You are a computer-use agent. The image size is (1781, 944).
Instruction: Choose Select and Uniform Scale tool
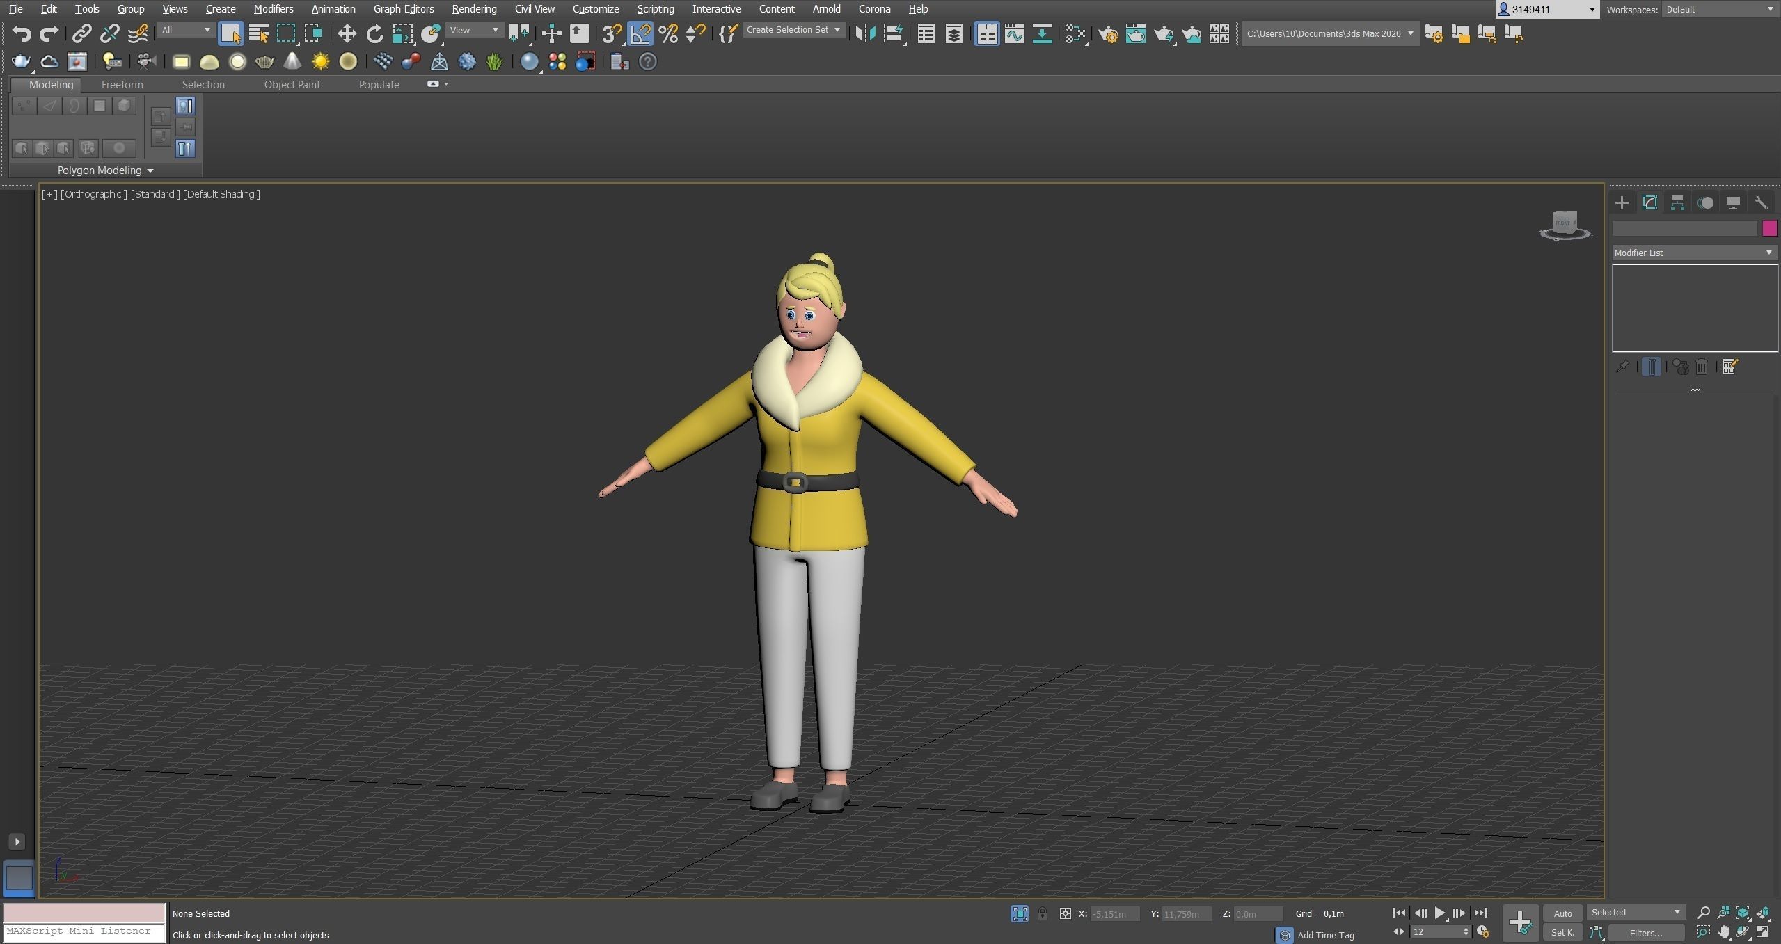(402, 33)
